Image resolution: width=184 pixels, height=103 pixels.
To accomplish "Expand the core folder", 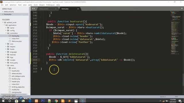I will [6, 44].
